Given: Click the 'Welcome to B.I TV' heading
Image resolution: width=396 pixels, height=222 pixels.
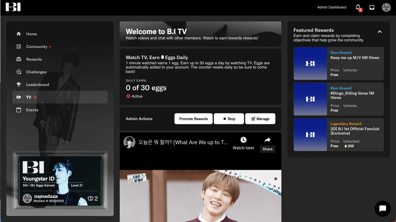Looking at the screenshot, I should click(156, 31).
